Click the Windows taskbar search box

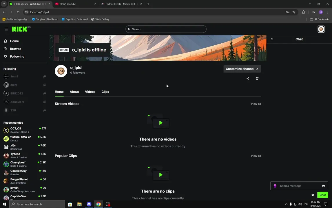coord(37,204)
